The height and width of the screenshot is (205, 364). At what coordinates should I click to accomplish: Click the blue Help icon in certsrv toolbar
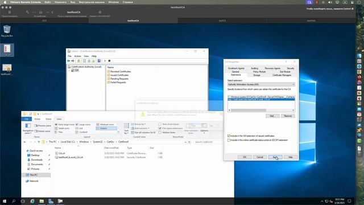coord(99,61)
